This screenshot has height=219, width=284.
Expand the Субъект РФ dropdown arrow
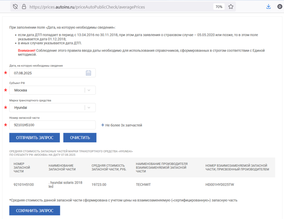point(89,90)
